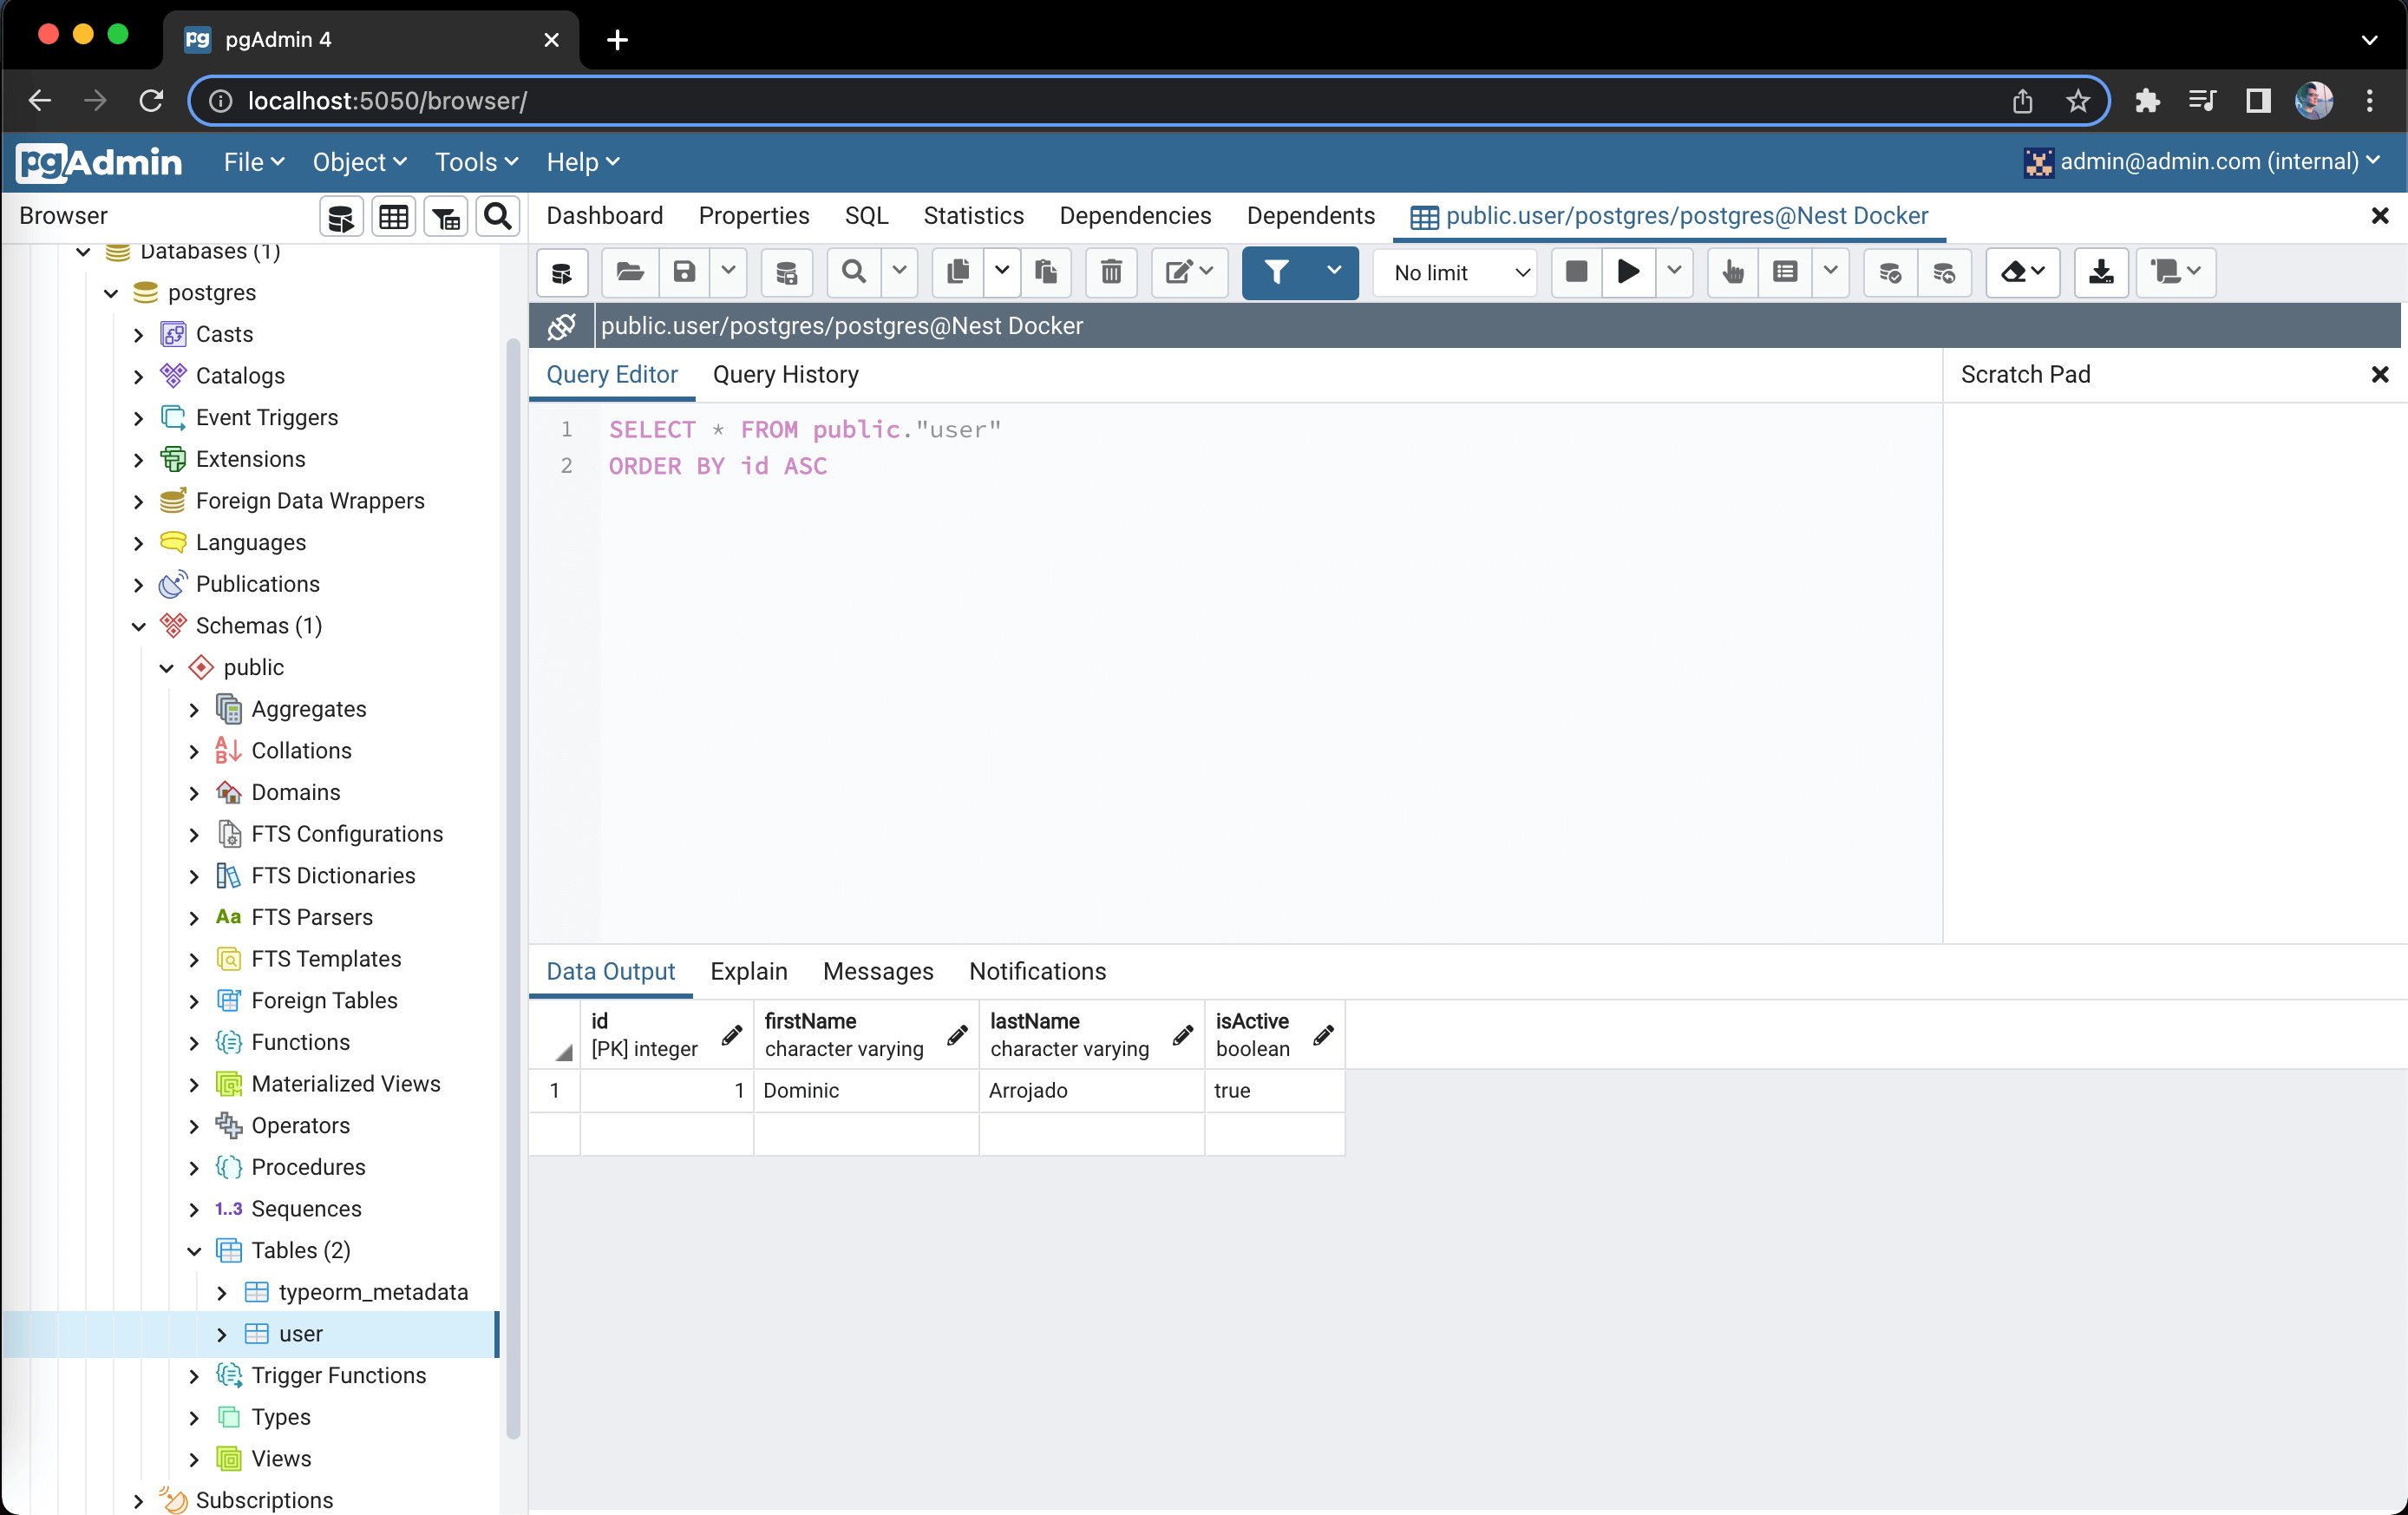
Task: Toggle visibility of typeorm_metadata table
Action: pyautogui.click(x=223, y=1292)
